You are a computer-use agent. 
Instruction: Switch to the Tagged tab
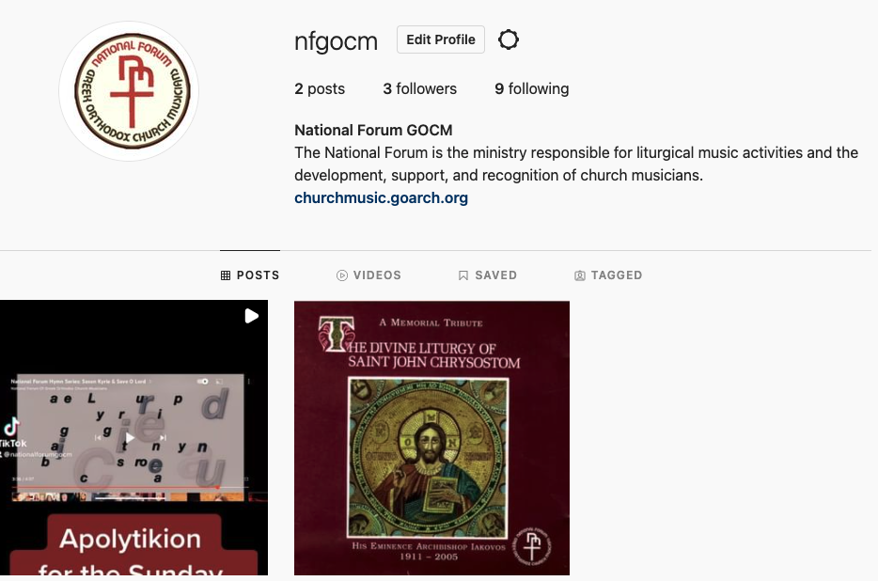(x=608, y=275)
